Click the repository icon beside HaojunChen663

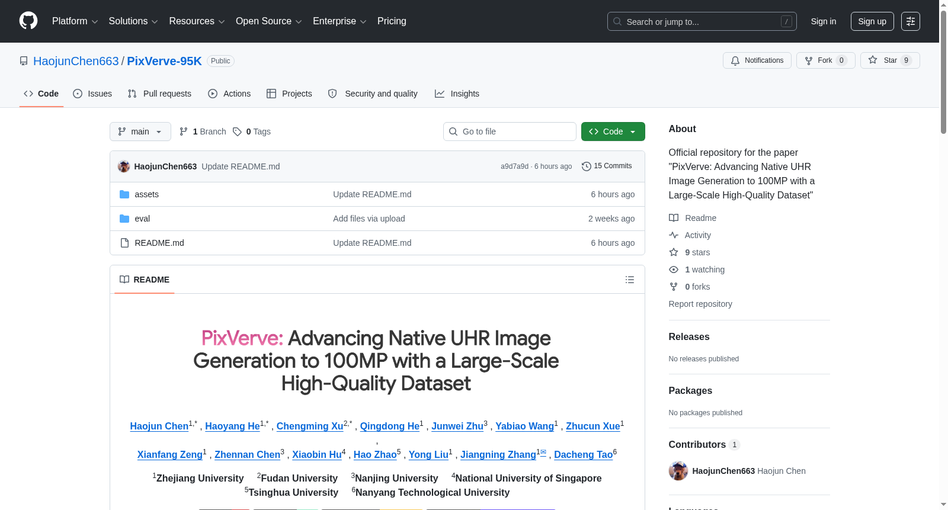point(24,61)
